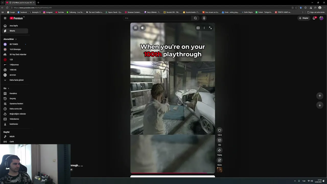
Task: Open Oynatma listeleri playlists
Action: (15, 104)
